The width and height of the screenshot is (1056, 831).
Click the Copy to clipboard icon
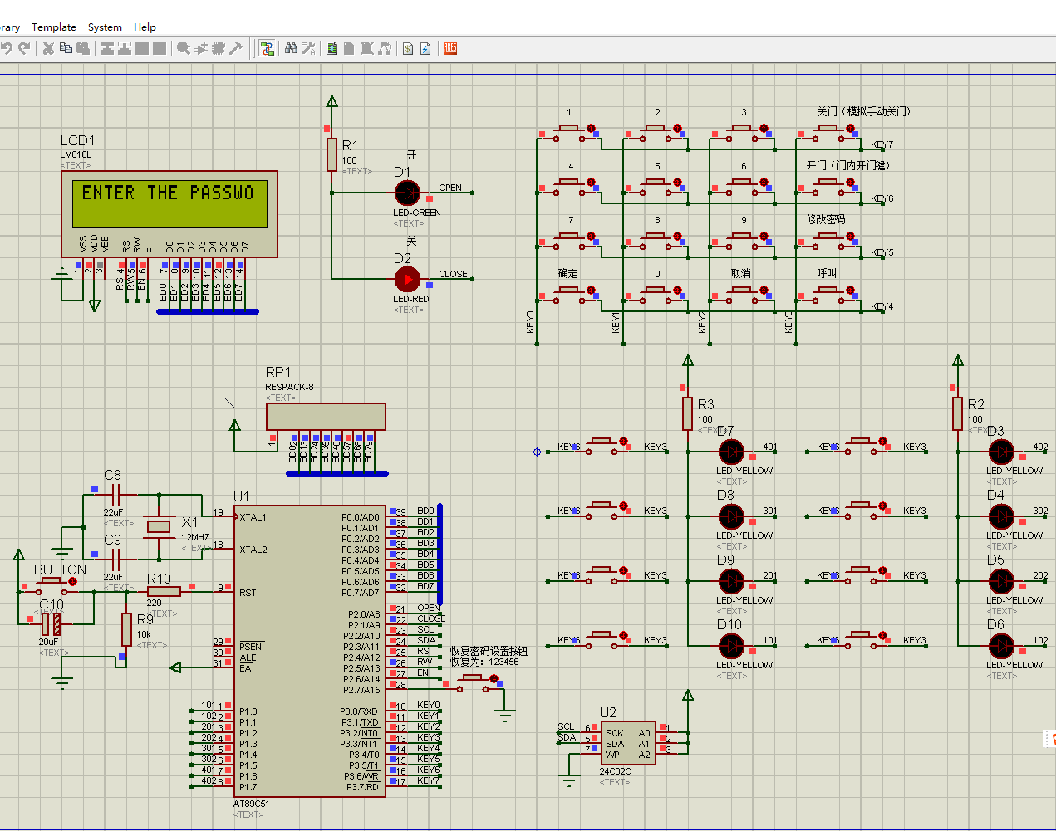pos(66,48)
